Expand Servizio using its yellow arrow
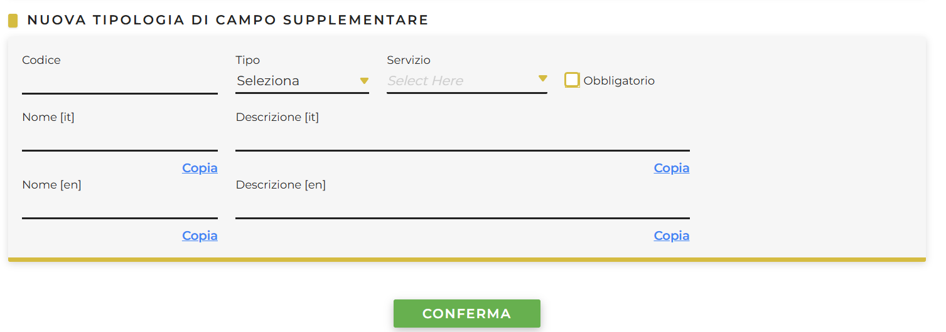The width and height of the screenshot is (946, 332). coord(543,79)
